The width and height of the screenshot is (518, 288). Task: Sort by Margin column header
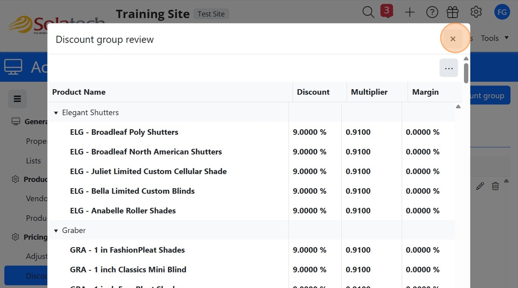pyautogui.click(x=435, y=92)
